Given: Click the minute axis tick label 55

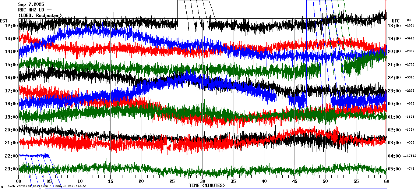Looking at the screenshot, I should [x=356, y=181].
